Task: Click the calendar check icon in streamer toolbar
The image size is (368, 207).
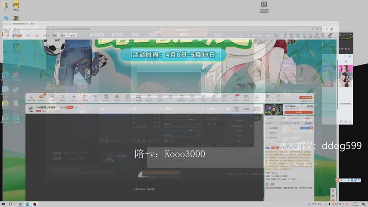Action: (181, 97)
